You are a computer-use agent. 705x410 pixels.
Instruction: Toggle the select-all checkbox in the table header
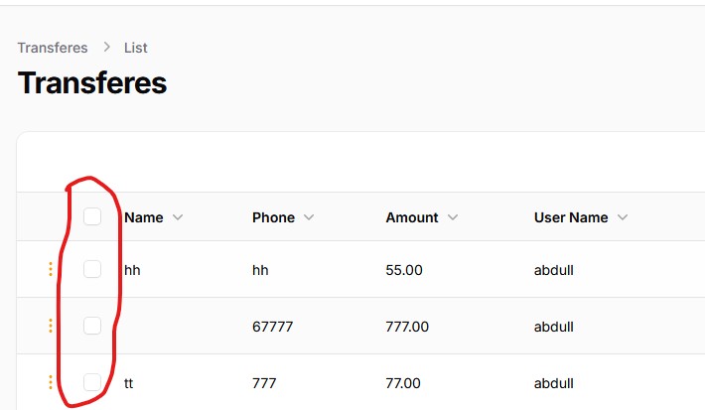[92, 216]
